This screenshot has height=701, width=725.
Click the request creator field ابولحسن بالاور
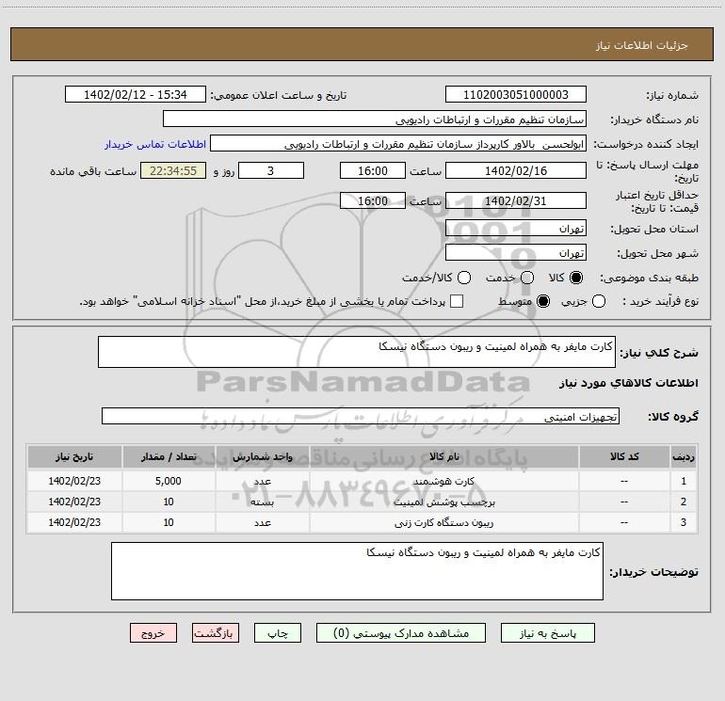[398, 143]
